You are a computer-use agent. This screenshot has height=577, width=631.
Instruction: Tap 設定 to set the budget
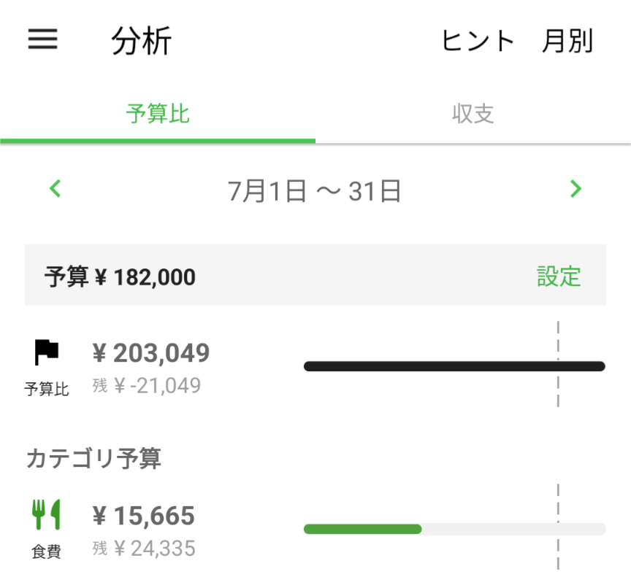point(559,276)
